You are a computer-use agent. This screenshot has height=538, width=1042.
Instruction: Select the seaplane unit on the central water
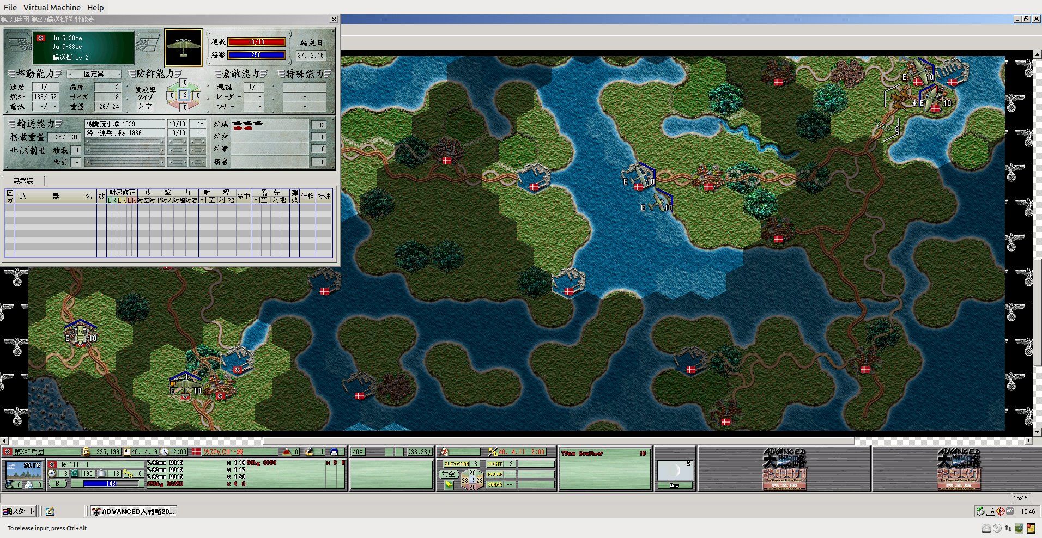click(658, 201)
